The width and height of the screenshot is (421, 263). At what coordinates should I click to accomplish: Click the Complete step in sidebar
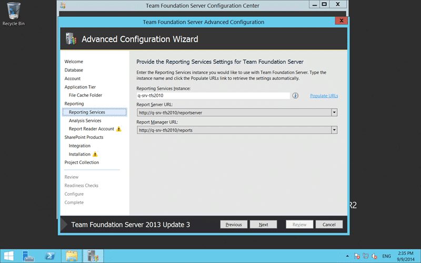click(74, 203)
